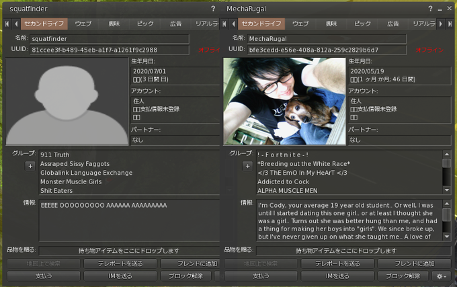Click MechaRugal name input field

pyautogui.click(x=327, y=39)
